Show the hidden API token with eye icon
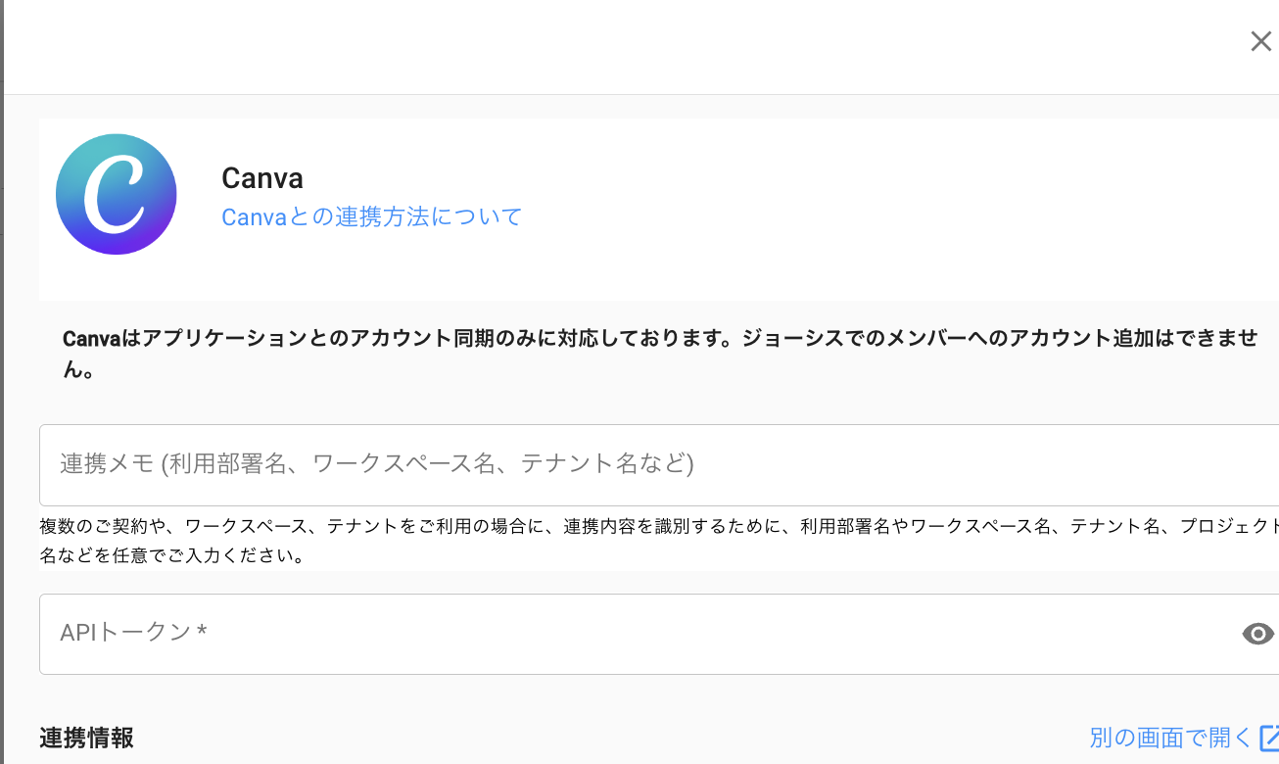The width and height of the screenshot is (1279, 764). click(1257, 634)
